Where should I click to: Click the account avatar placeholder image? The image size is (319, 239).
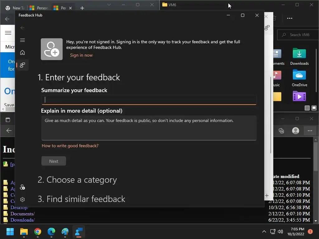(52, 49)
